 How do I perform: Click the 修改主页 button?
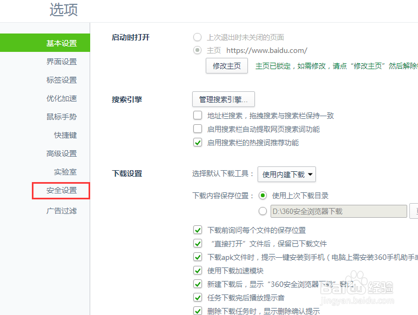(227, 65)
